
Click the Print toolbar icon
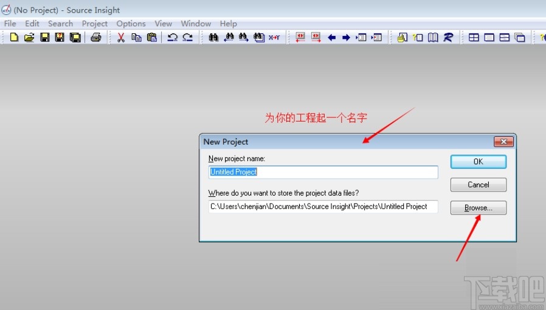click(x=95, y=37)
